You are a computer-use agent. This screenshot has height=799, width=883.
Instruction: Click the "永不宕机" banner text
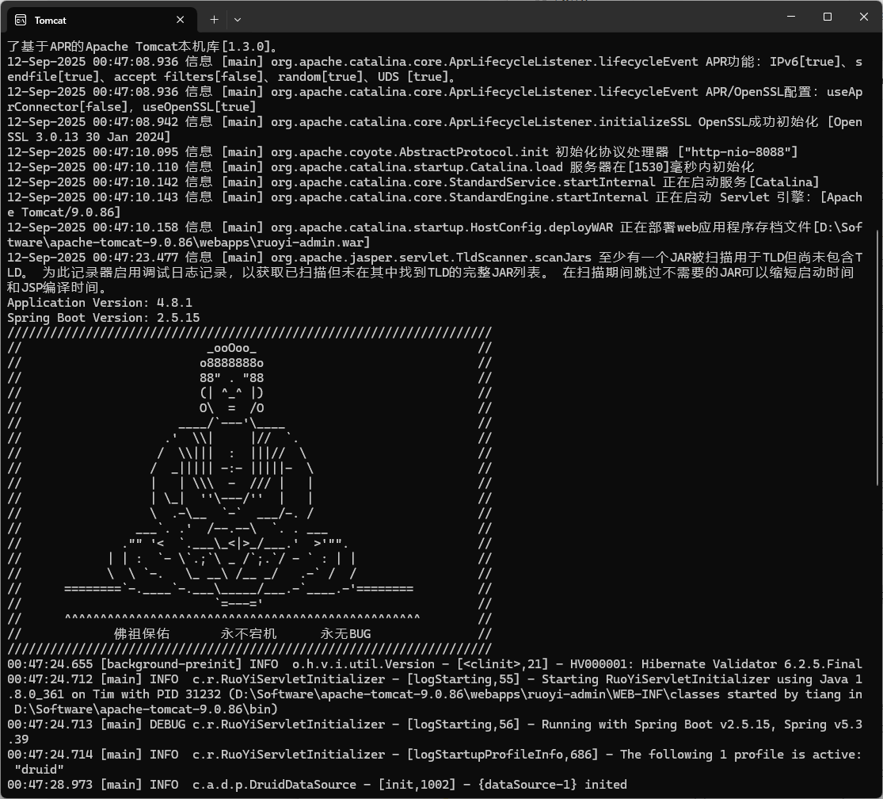click(x=249, y=634)
